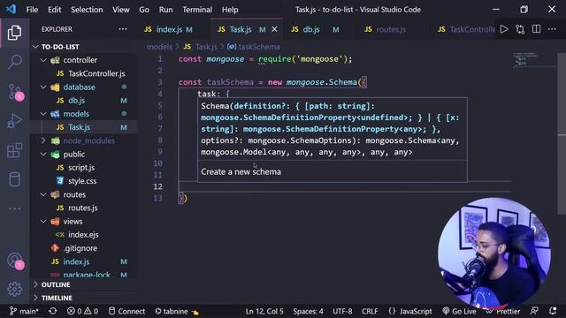Synchronize changes icon in status bar

click(x=53, y=311)
